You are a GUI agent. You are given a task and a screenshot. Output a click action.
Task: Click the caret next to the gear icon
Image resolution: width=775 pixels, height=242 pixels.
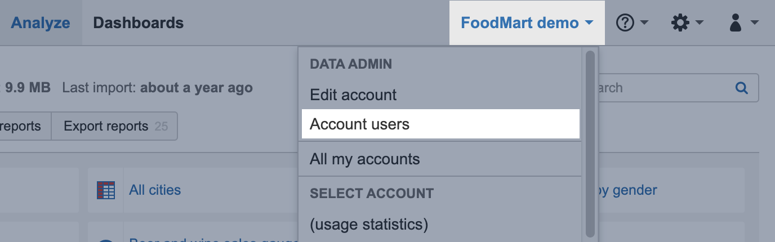(x=700, y=23)
